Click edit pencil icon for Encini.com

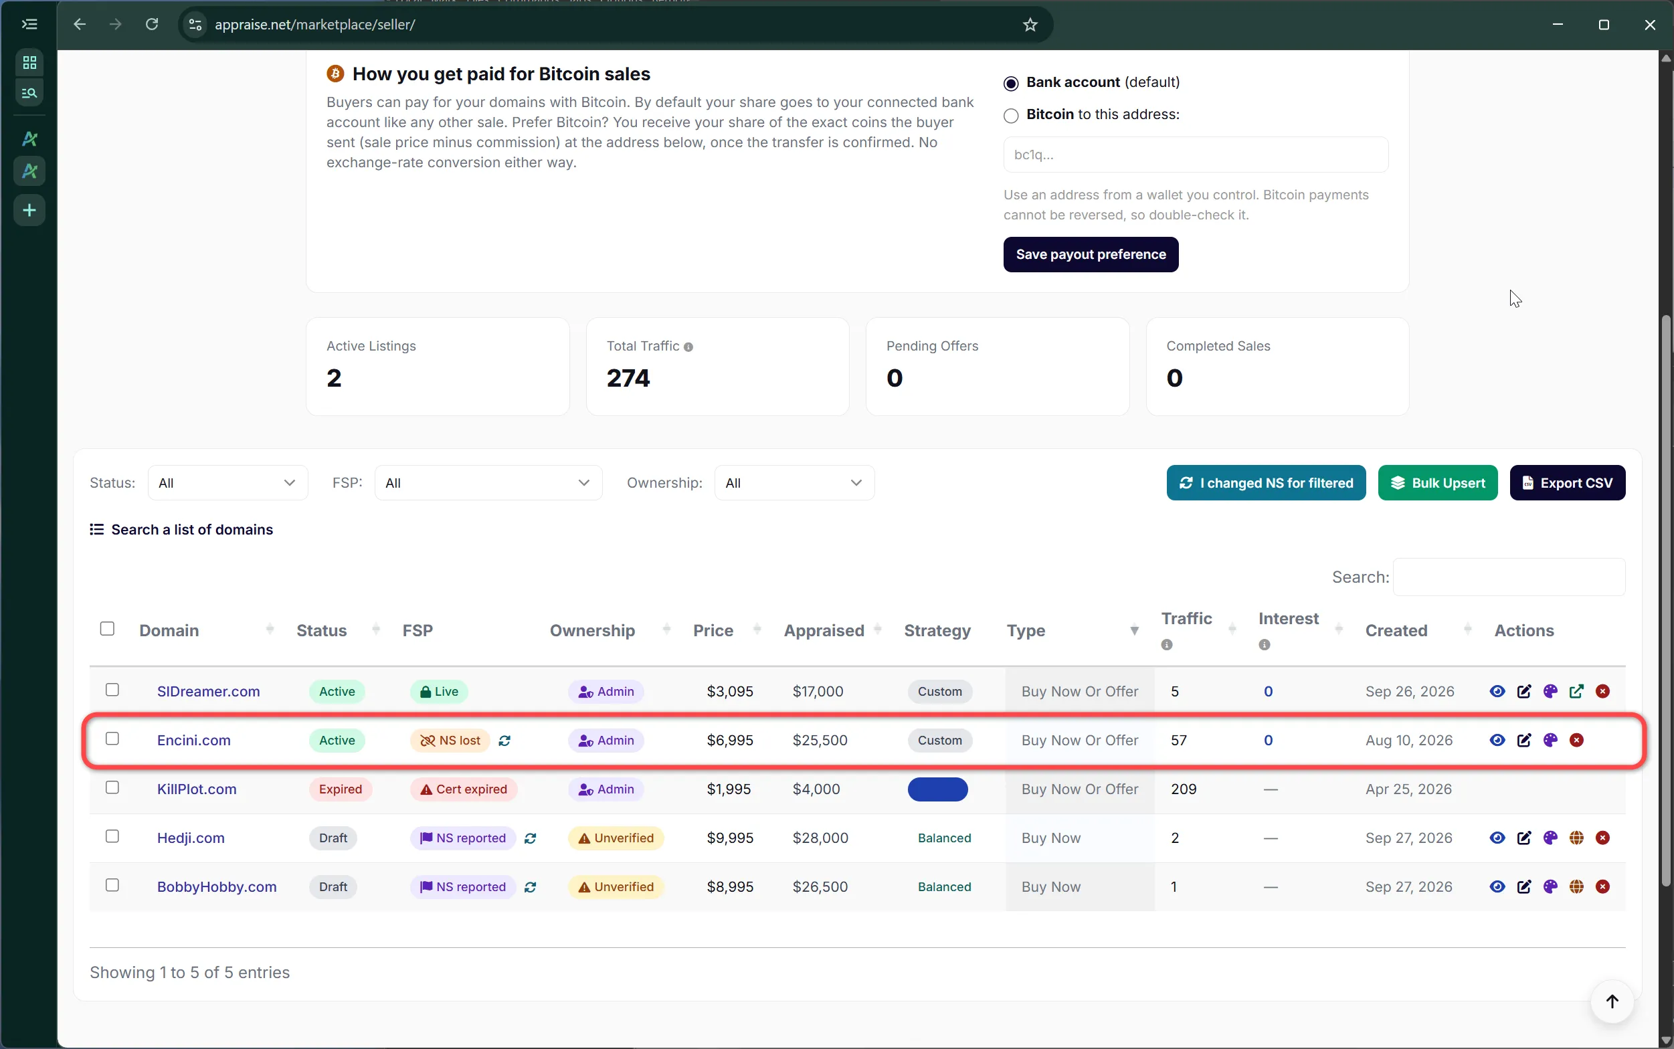click(x=1523, y=741)
